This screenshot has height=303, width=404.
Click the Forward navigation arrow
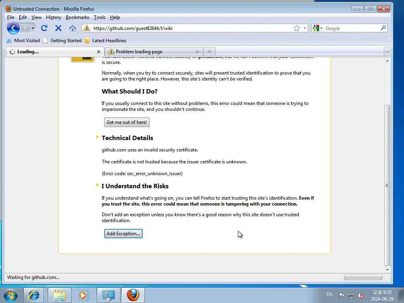(25, 28)
